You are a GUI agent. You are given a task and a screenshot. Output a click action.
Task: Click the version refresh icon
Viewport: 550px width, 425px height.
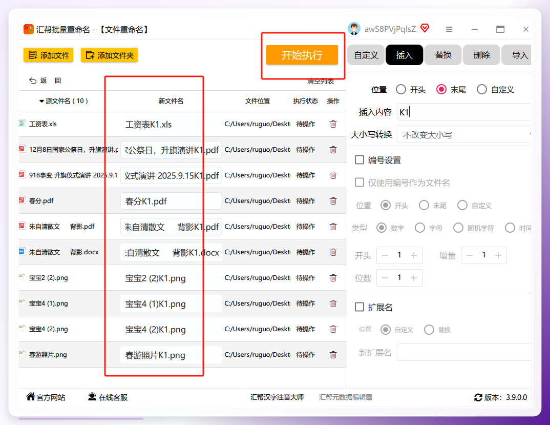pos(478,398)
